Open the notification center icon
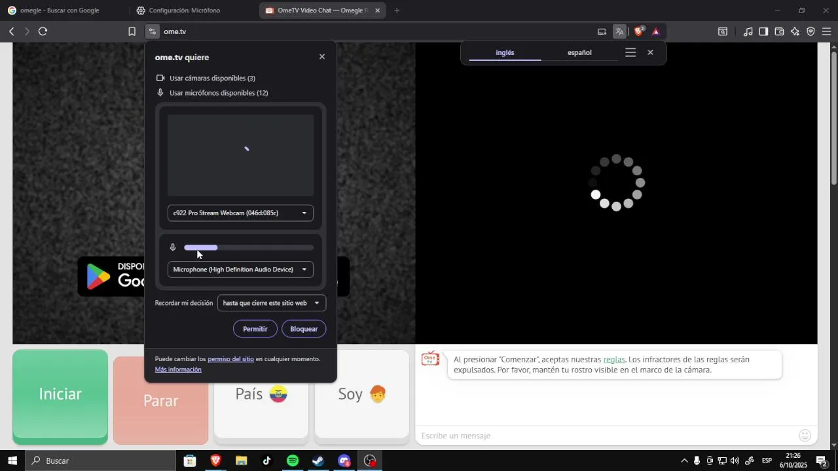 point(822,461)
